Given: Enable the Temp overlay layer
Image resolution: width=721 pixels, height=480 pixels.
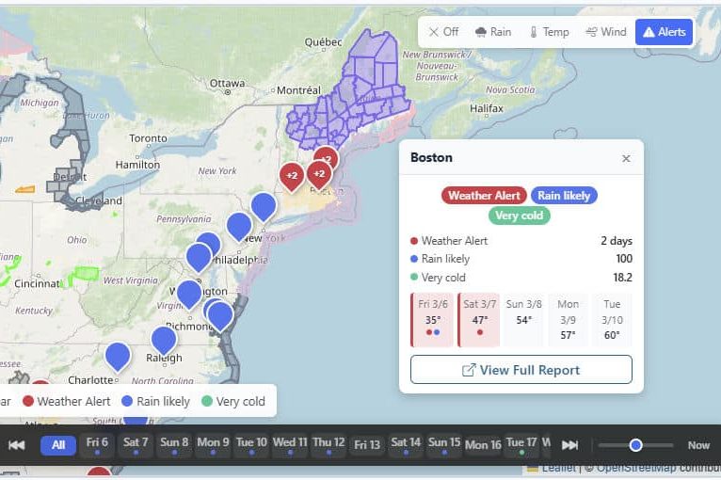Looking at the screenshot, I should (549, 32).
